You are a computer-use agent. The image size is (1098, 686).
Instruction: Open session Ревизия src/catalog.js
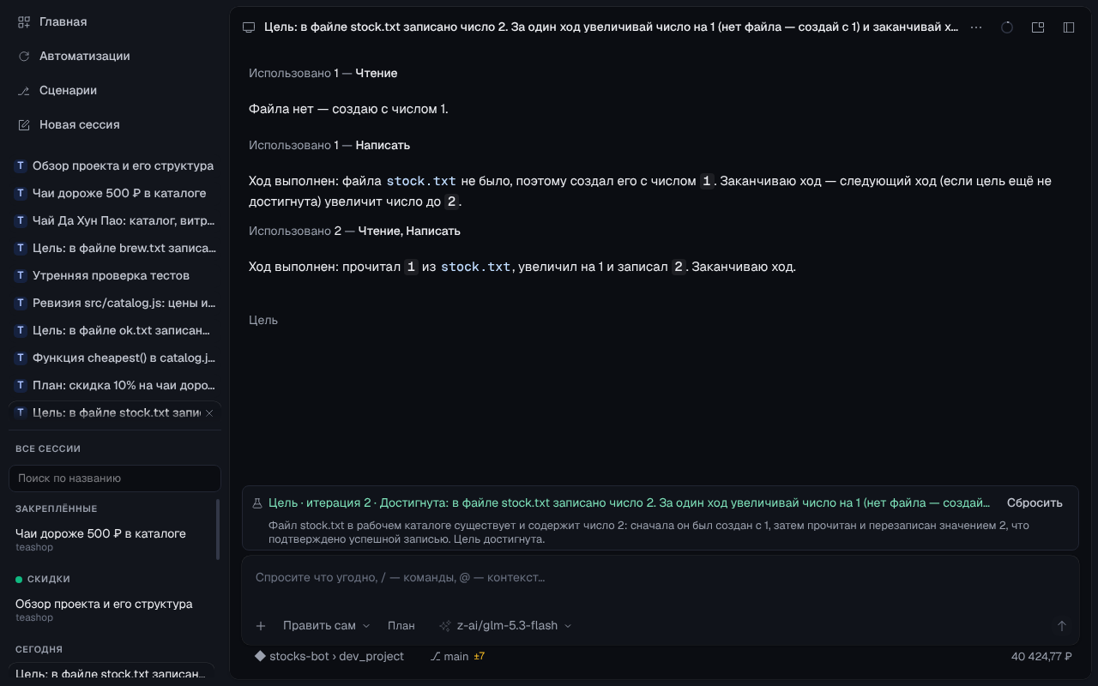click(115, 303)
